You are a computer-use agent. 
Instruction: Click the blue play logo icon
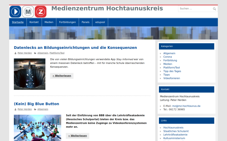pyautogui.click(x=16, y=12)
